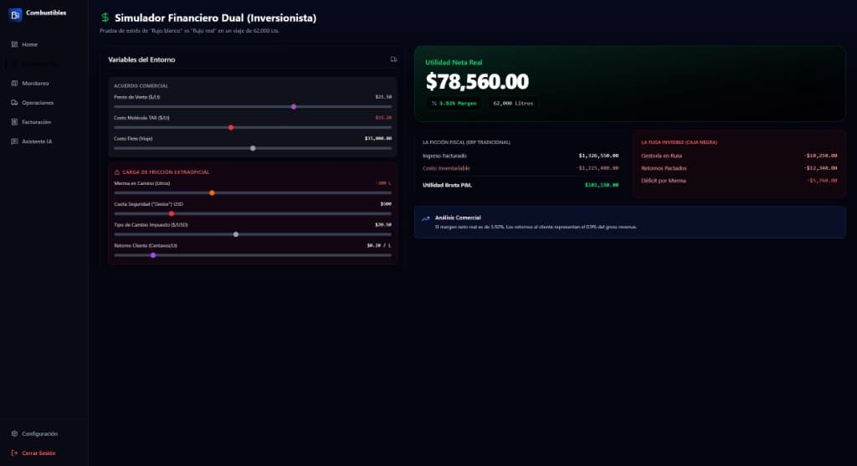Click the warning triangle beside Carga de Fricción
Screen dimensions: 857x466
tap(116, 172)
